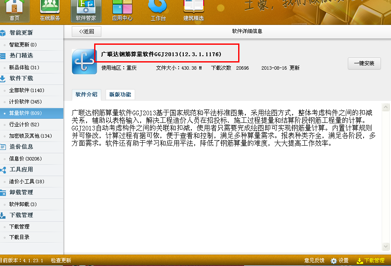Switch to the 软件介绍 tab

click(87, 95)
